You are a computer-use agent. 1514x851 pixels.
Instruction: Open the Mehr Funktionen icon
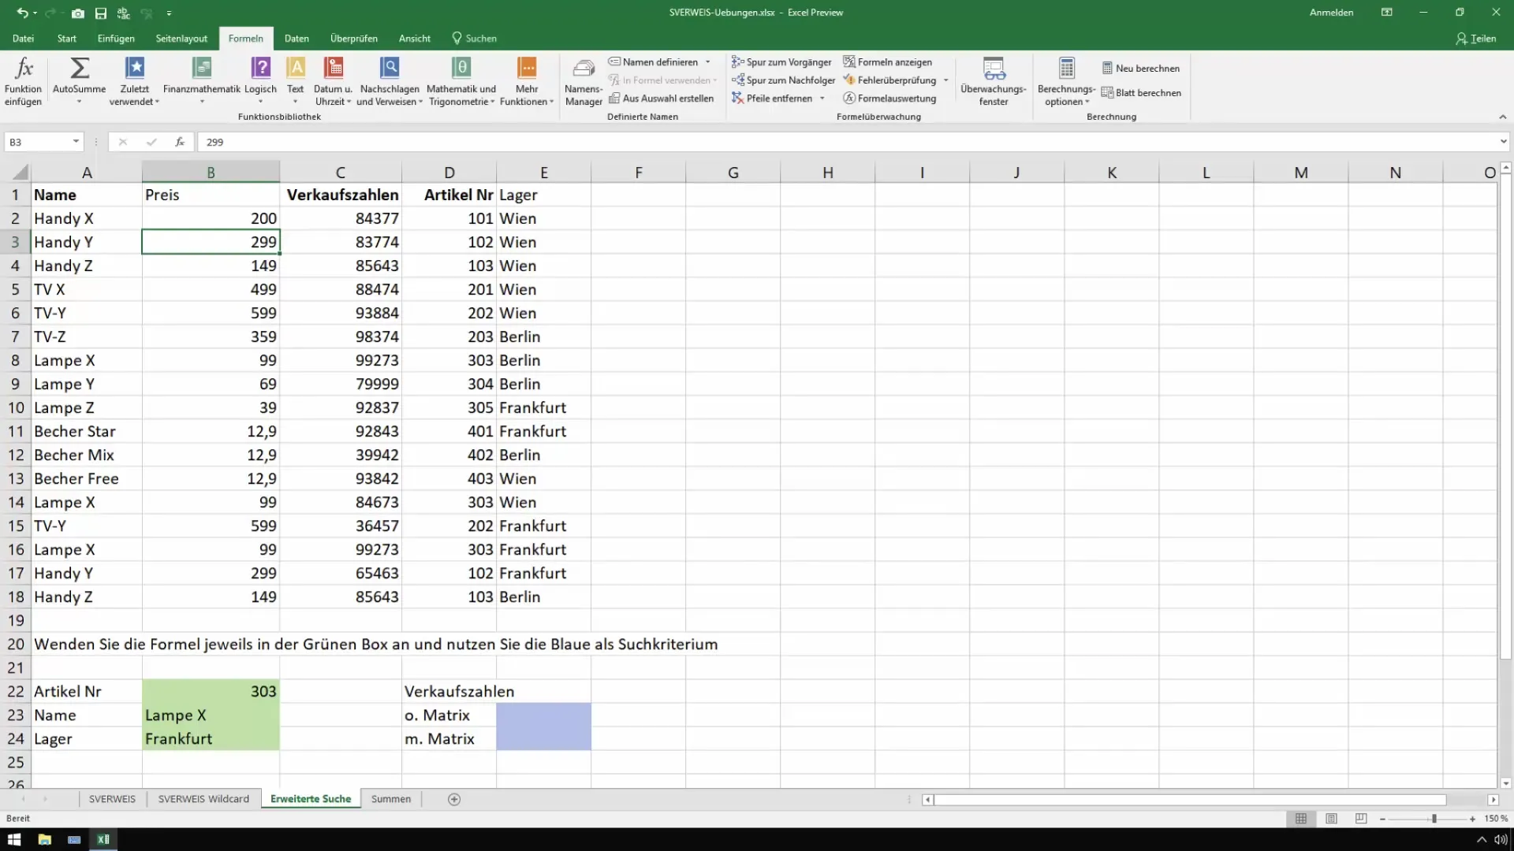pos(527,69)
